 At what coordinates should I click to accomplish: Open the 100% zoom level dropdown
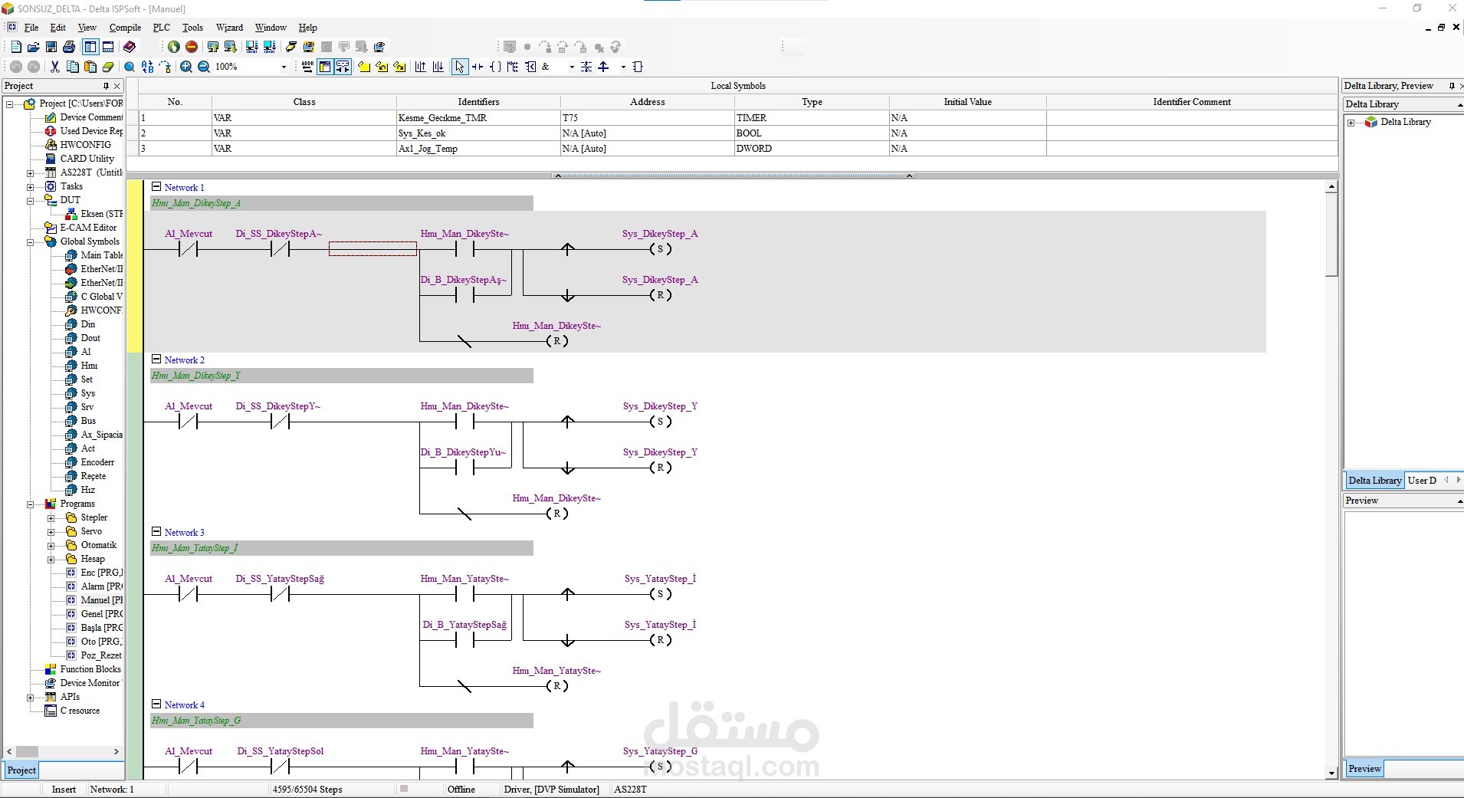point(284,67)
